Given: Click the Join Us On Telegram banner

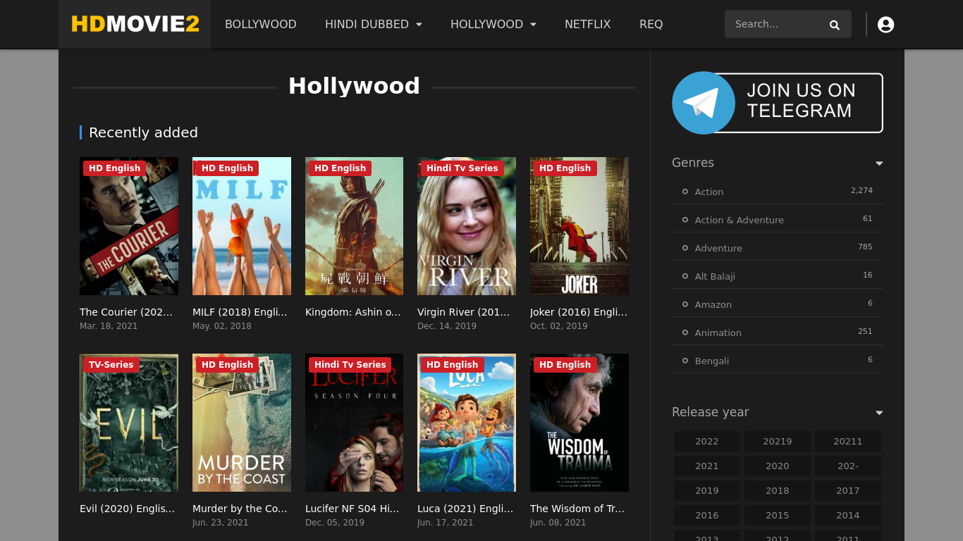Looking at the screenshot, I should tap(778, 103).
